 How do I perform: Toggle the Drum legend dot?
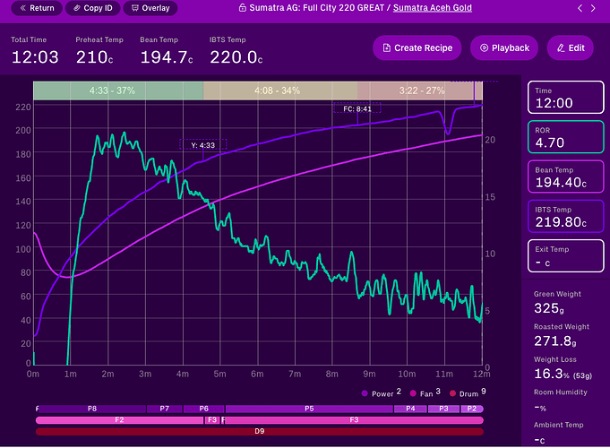click(x=451, y=393)
